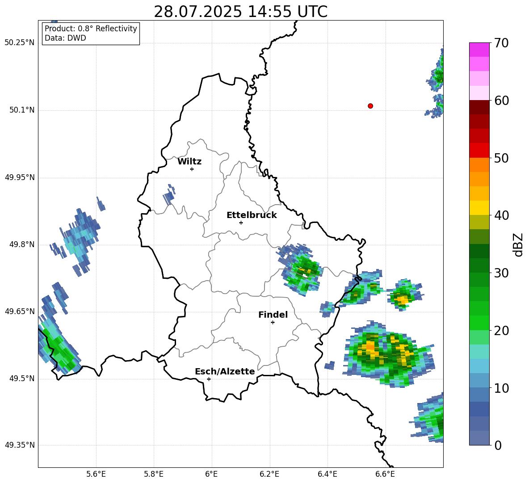Click the 5.6°E longitude label
This screenshot has height=483, width=529.
pyautogui.click(x=96, y=474)
